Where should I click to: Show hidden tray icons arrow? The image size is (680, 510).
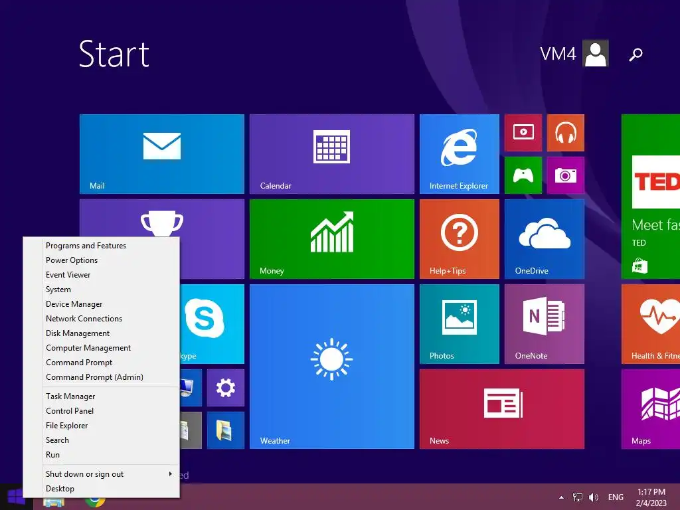(561, 497)
